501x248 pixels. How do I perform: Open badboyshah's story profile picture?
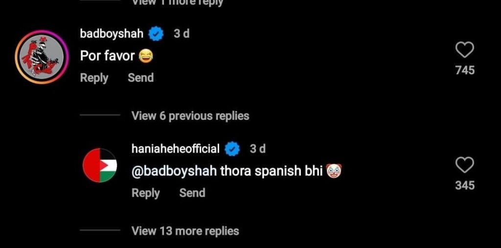tap(42, 57)
